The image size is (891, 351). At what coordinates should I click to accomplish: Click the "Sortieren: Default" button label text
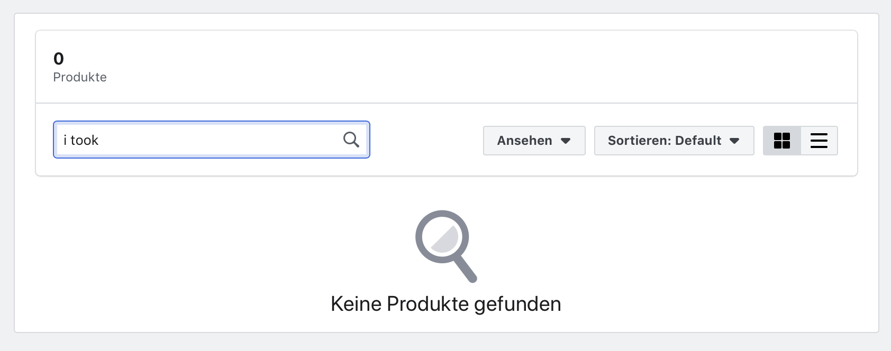pyautogui.click(x=665, y=141)
